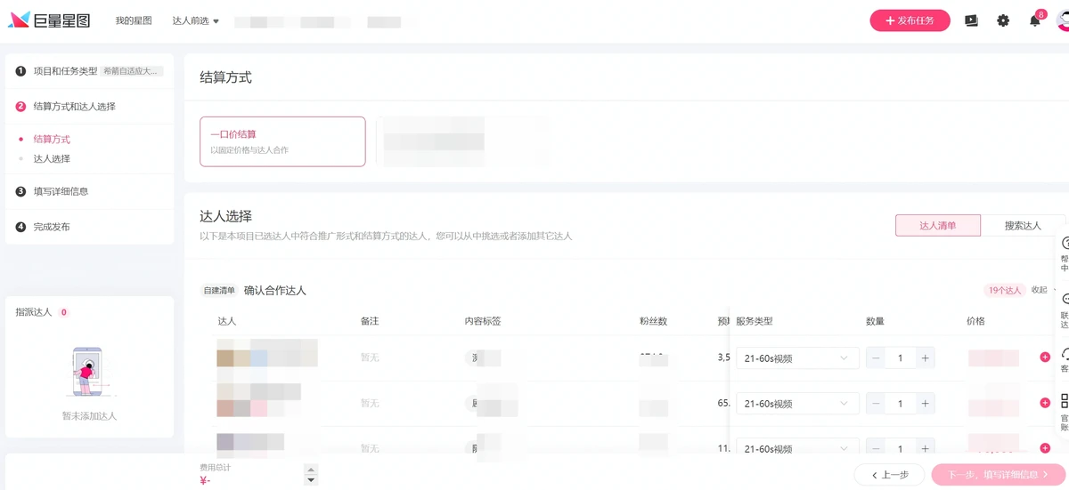
Task: Select the 一口价结算 settlement option
Action: (282, 141)
